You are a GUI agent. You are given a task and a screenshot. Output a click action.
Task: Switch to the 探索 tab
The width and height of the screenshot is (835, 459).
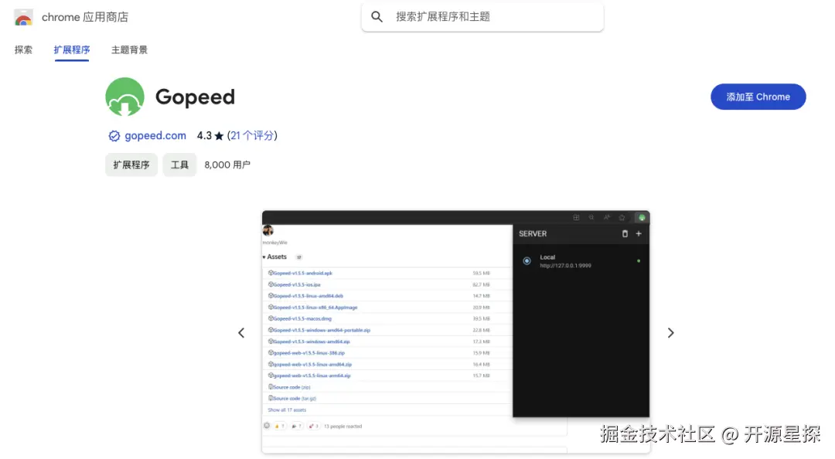22,49
